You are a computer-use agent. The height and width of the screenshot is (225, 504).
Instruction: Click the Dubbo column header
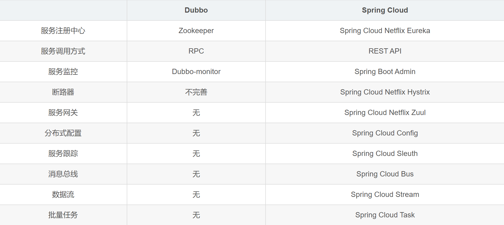(x=196, y=10)
